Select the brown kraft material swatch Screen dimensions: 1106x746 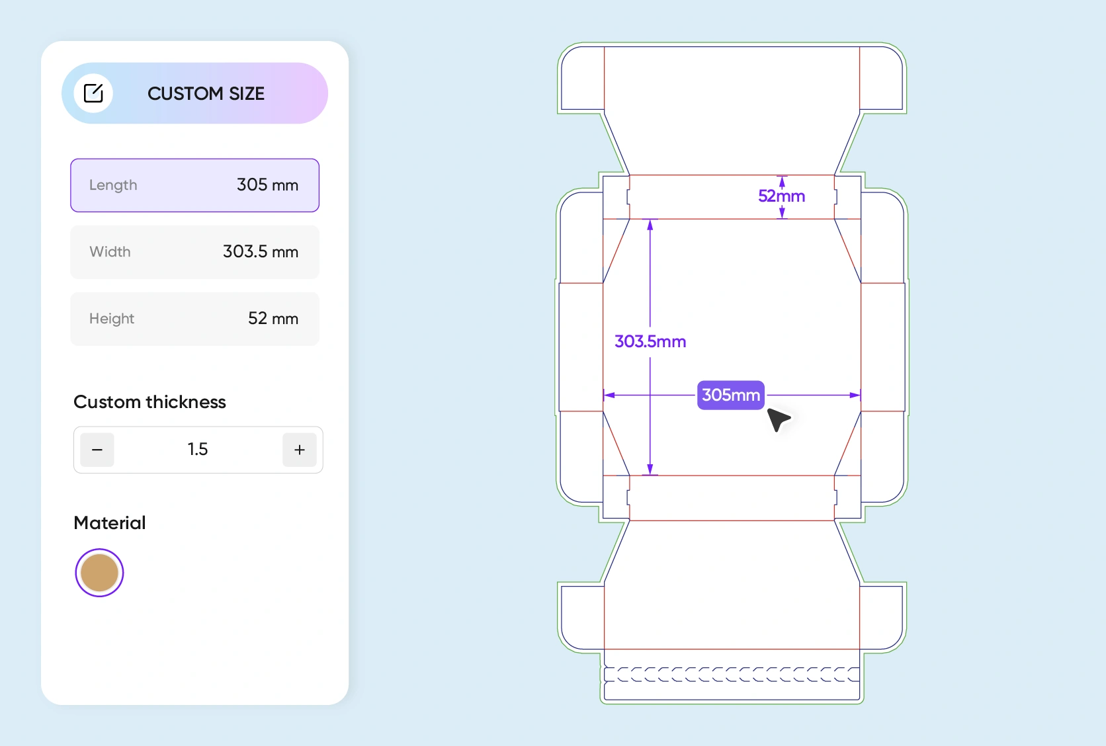[x=99, y=573]
